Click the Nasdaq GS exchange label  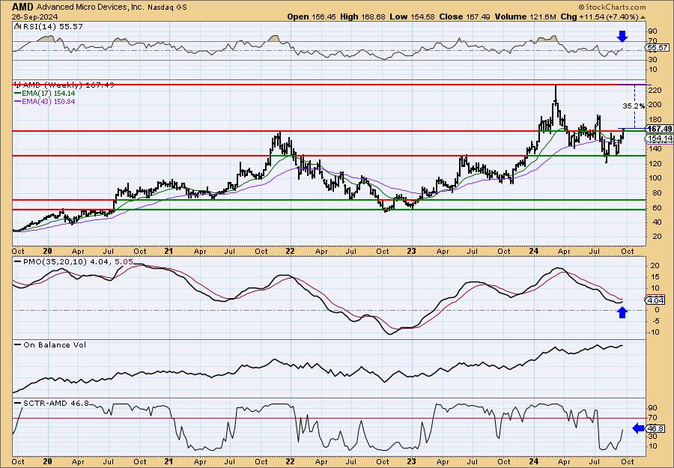[166, 7]
